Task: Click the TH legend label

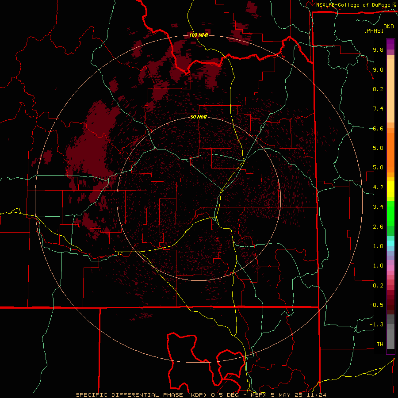Action: 380,344
